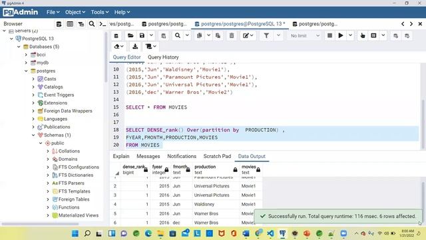426x240 pixels.
Task: Click the Explain Analyze table icon
Action: click(x=373, y=35)
